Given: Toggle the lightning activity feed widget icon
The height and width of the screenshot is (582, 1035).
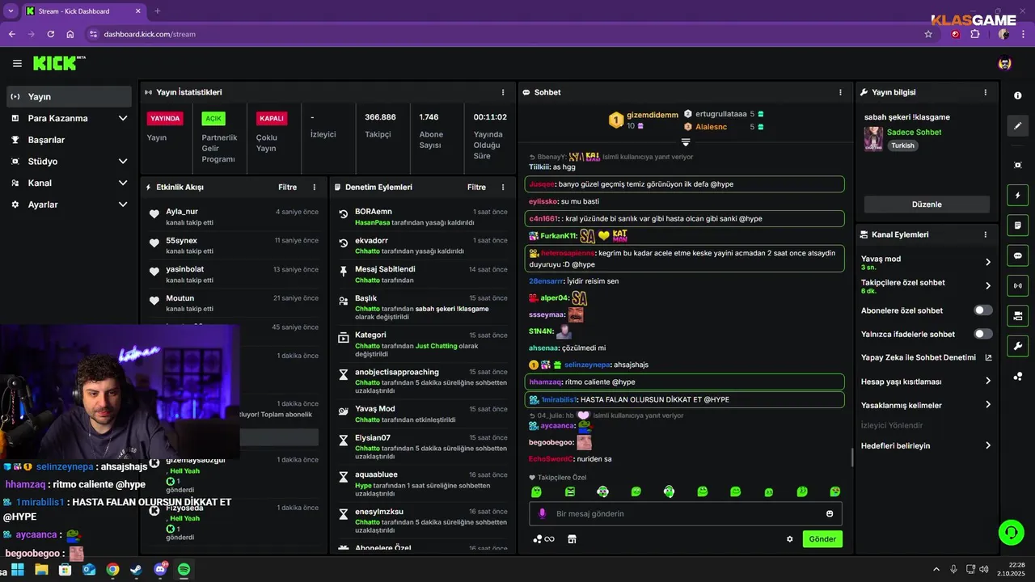Looking at the screenshot, I should [1017, 195].
